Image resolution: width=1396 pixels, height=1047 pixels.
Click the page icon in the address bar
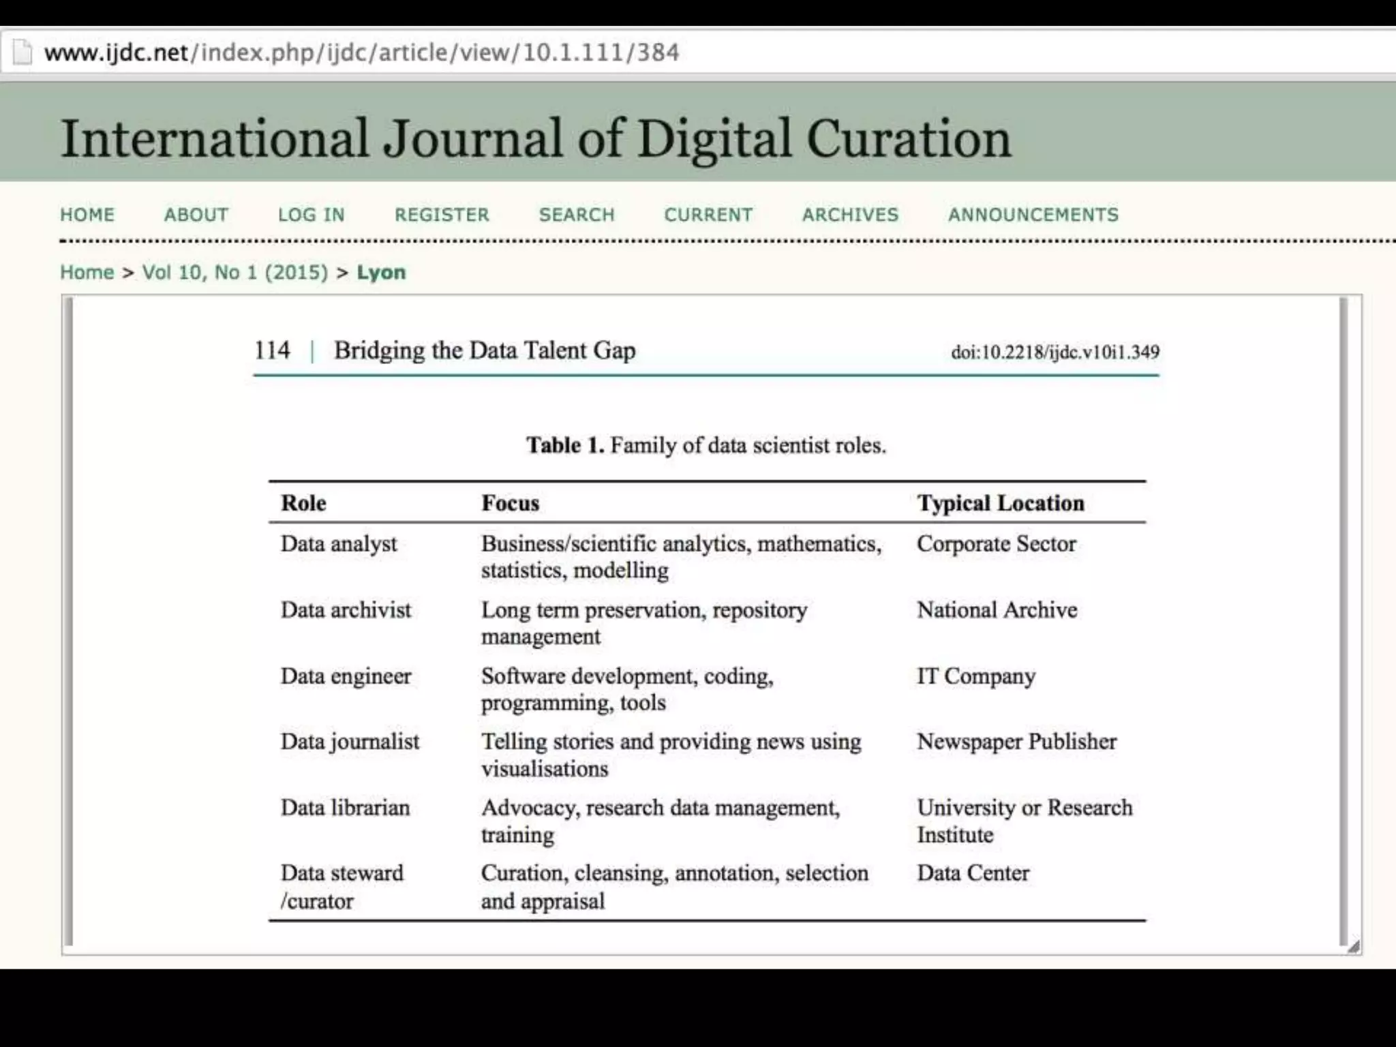tap(22, 52)
